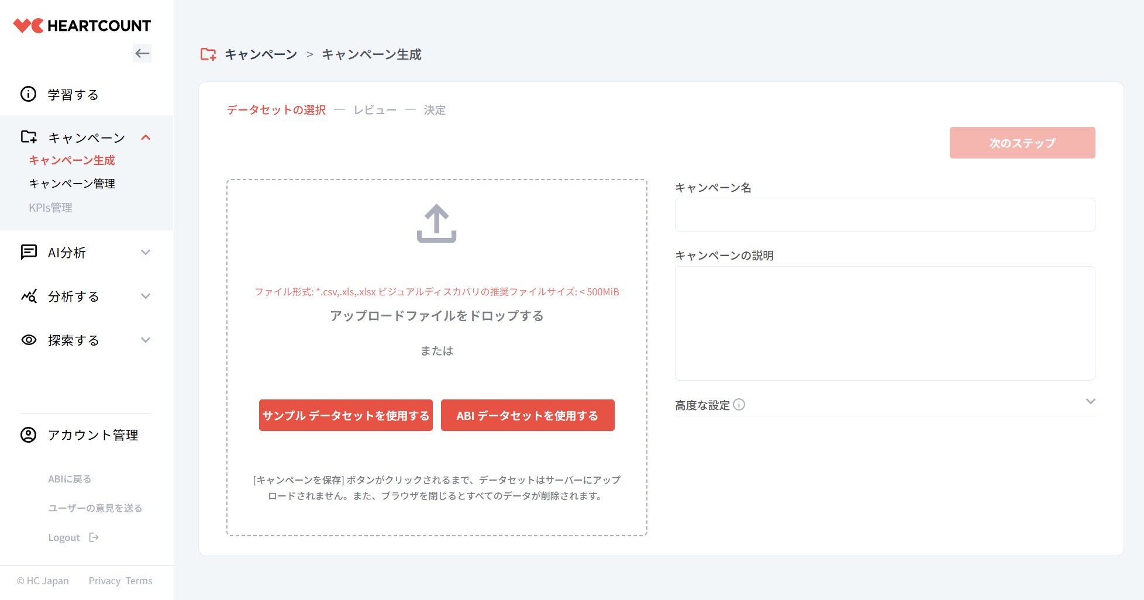Click the HEARTCOUNT logo
The image size is (1144, 600).
[82, 26]
